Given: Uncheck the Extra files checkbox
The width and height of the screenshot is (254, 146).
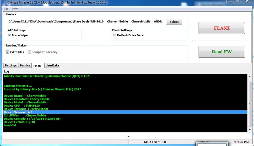Looking at the screenshot, I should [x=8, y=52].
